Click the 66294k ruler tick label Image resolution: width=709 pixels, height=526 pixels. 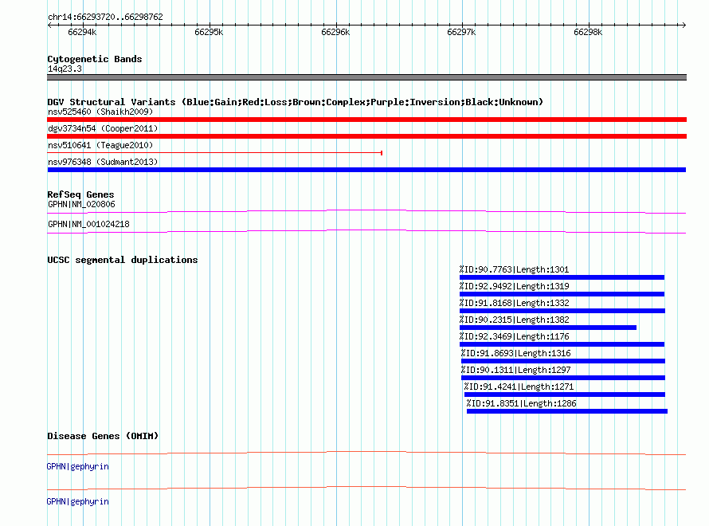pos(82,32)
